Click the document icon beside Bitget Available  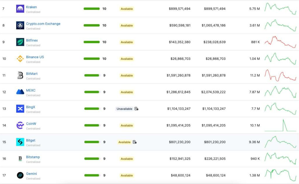[135, 142]
